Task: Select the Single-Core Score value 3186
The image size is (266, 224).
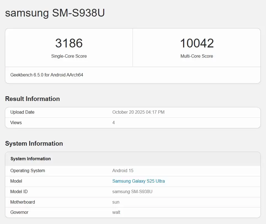Action: pyautogui.click(x=69, y=43)
